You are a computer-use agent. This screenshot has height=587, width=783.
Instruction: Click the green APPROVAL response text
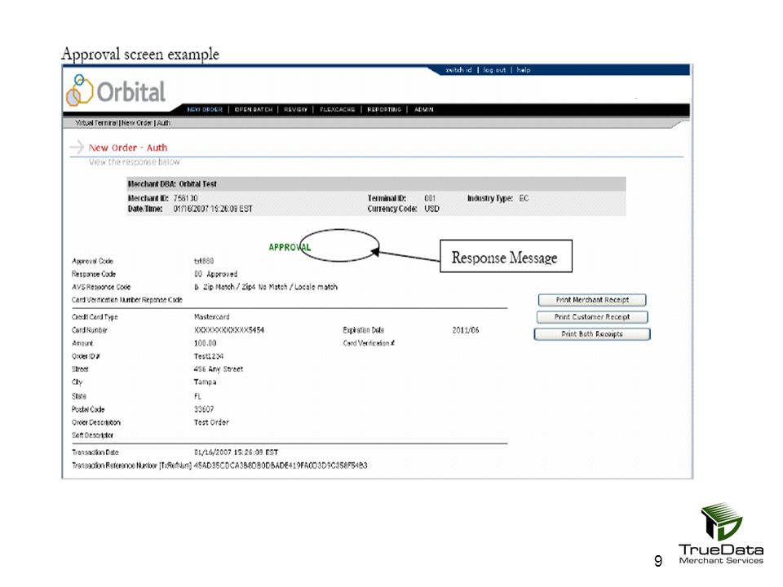[x=290, y=247]
